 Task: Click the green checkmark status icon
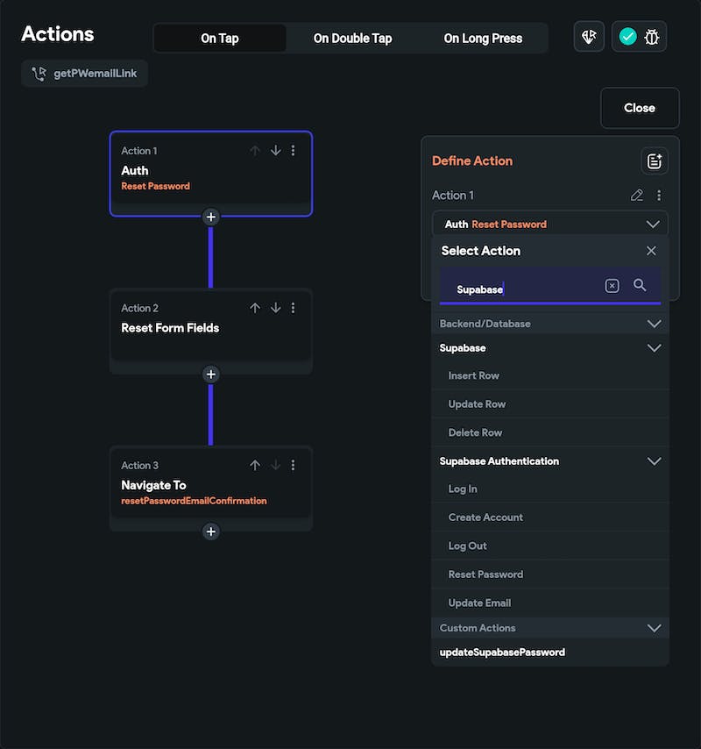pyautogui.click(x=627, y=37)
